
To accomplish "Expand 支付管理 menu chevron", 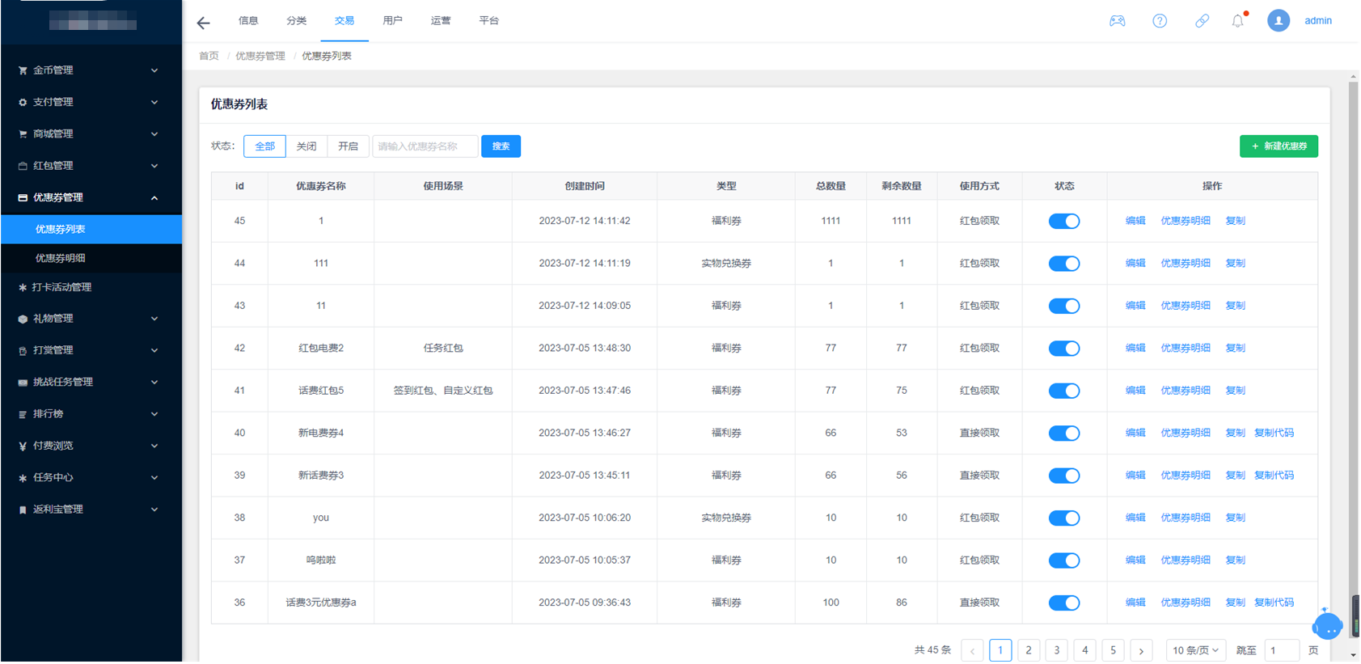I will pyautogui.click(x=154, y=102).
